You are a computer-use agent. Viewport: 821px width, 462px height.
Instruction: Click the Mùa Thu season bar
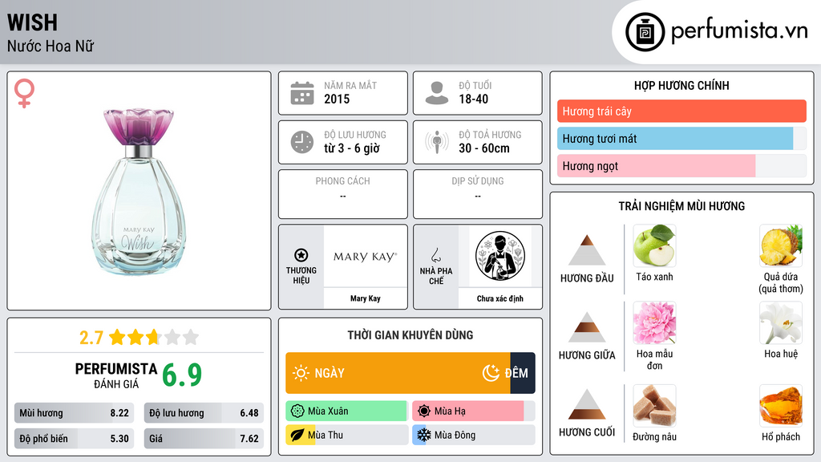click(x=346, y=435)
